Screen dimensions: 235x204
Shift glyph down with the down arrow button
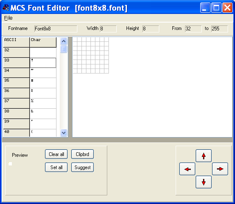coord(203,182)
